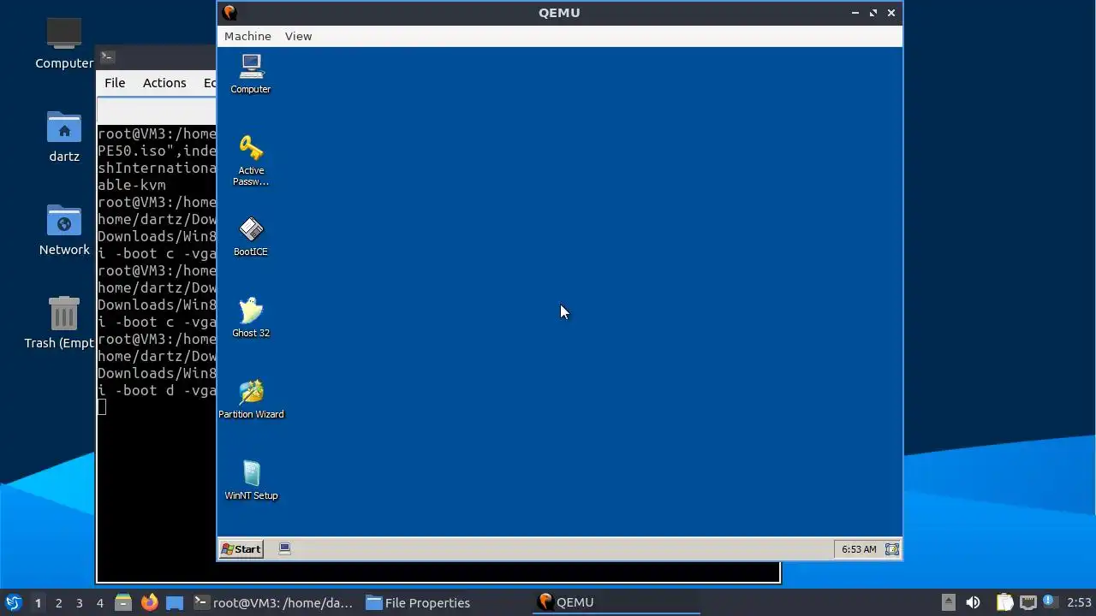Switch to workspace 3 in pager
This screenshot has height=616, width=1096.
80,603
